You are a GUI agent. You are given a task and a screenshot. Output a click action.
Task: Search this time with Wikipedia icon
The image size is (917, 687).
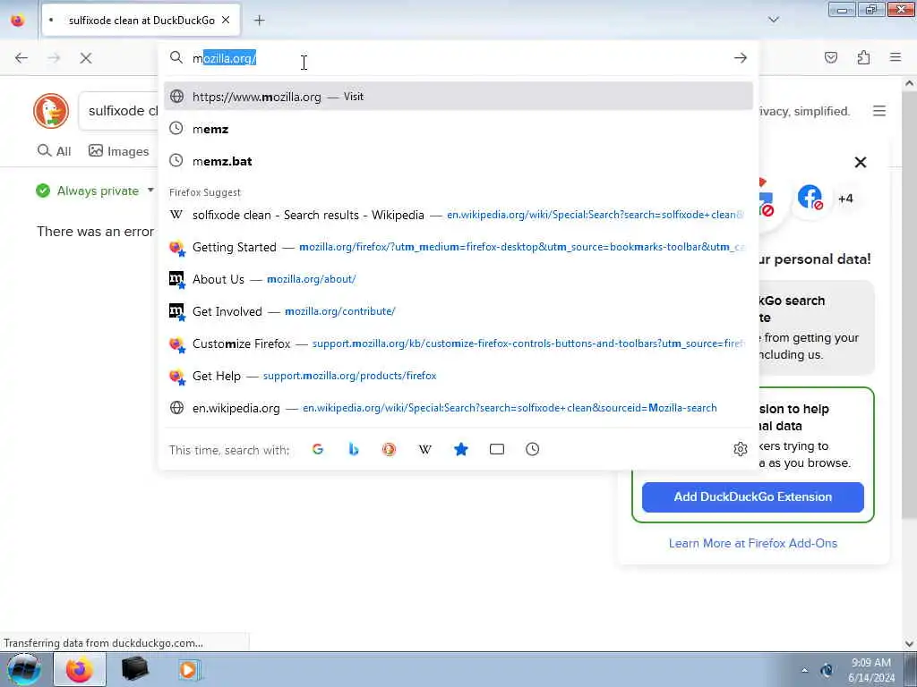(425, 449)
